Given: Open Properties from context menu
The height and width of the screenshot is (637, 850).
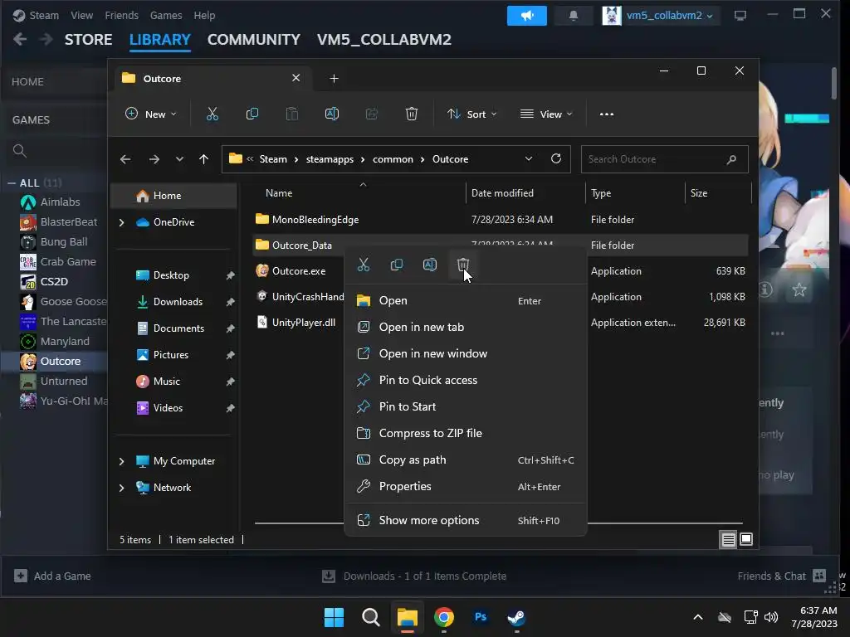Looking at the screenshot, I should 466,486.
